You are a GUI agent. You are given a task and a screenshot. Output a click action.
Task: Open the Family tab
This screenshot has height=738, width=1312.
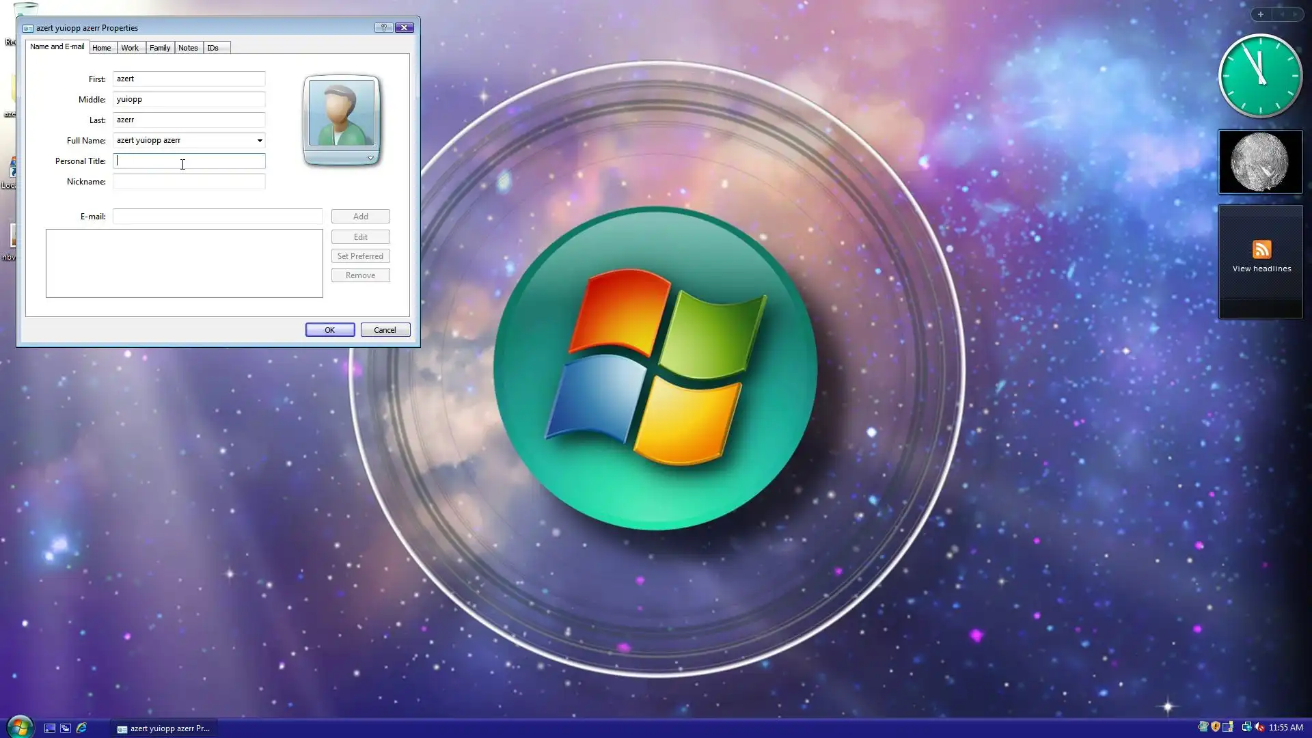click(159, 48)
